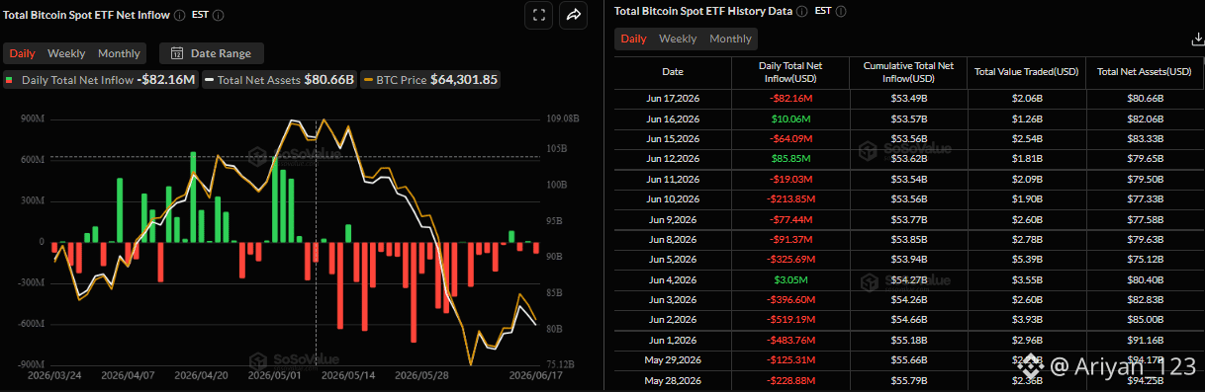The image size is (1205, 392).
Task: Click the -$19.03M inflow cell
Action: coord(789,179)
